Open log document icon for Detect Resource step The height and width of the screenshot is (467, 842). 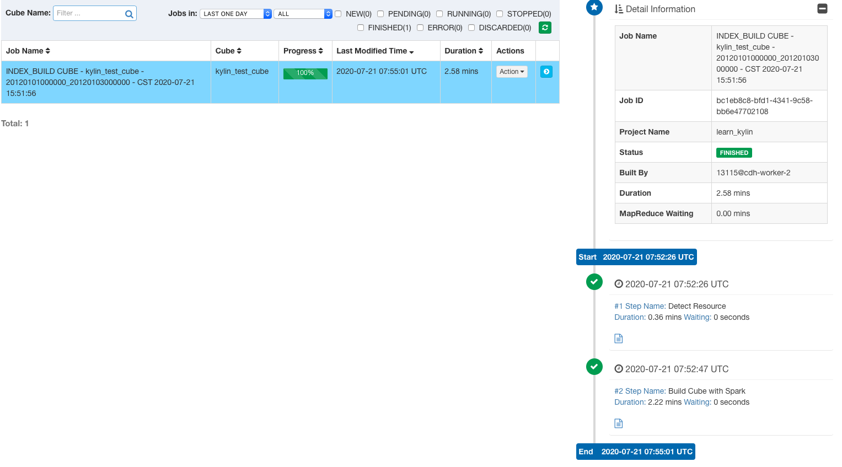coord(619,339)
